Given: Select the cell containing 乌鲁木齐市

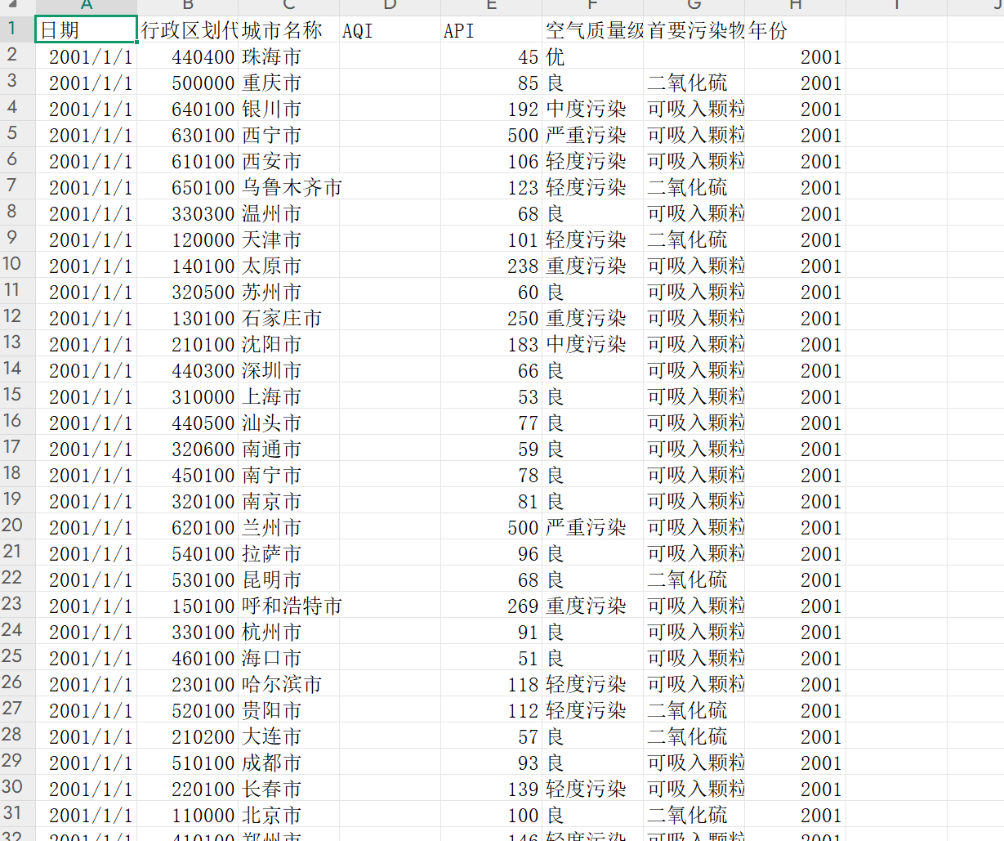Looking at the screenshot, I should [288, 188].
